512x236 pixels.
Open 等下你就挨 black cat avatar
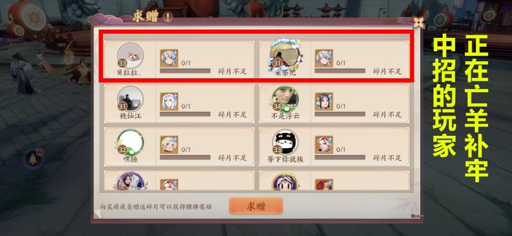285,142
